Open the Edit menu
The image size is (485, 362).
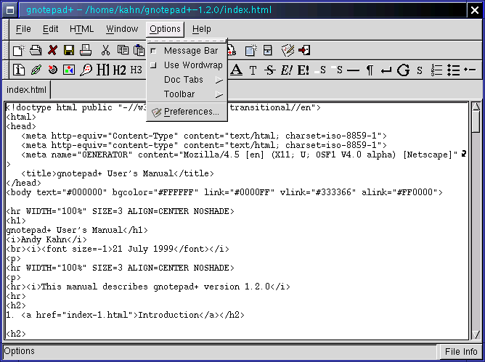(x=50, y=29)
